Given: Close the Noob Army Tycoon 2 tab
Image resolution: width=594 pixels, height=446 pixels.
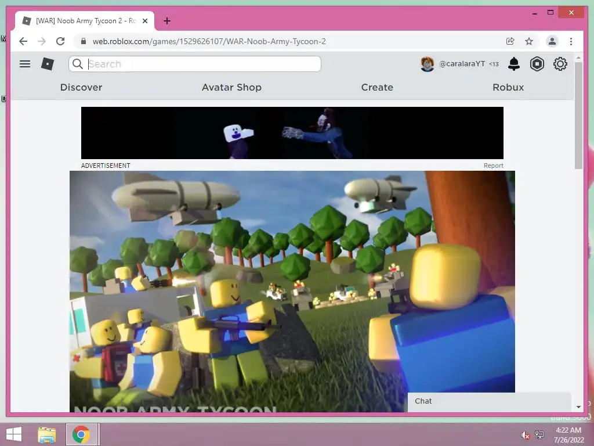Looking at the screenshot, I should [x=144, y=21].
